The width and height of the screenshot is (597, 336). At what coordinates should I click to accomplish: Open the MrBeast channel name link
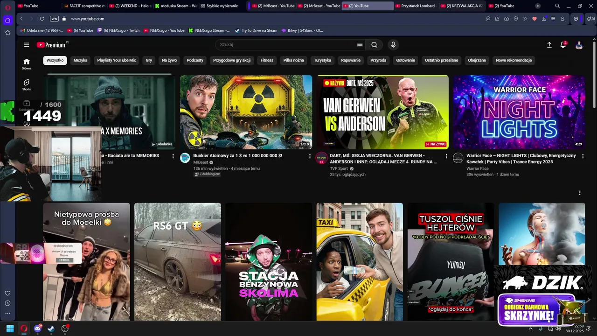201,162
